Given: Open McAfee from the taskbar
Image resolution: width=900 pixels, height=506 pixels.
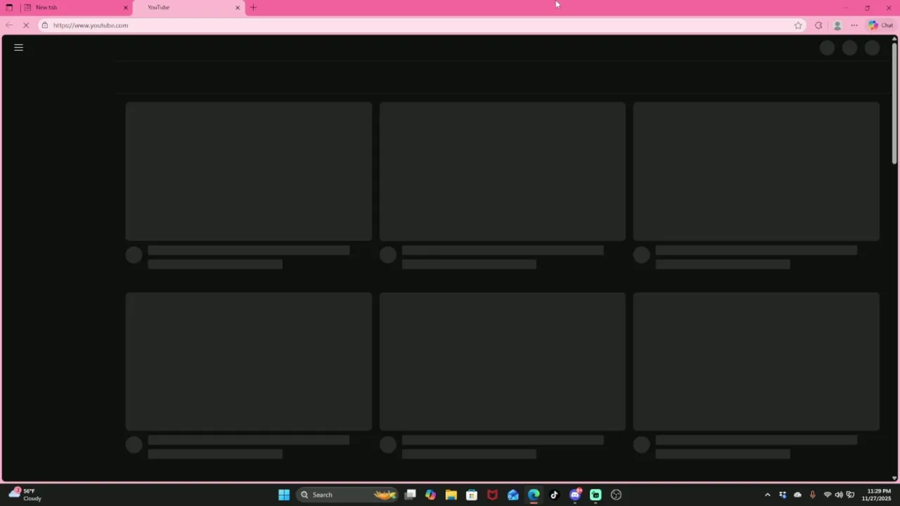Looking at the screenshot, I should click(492, 495).
